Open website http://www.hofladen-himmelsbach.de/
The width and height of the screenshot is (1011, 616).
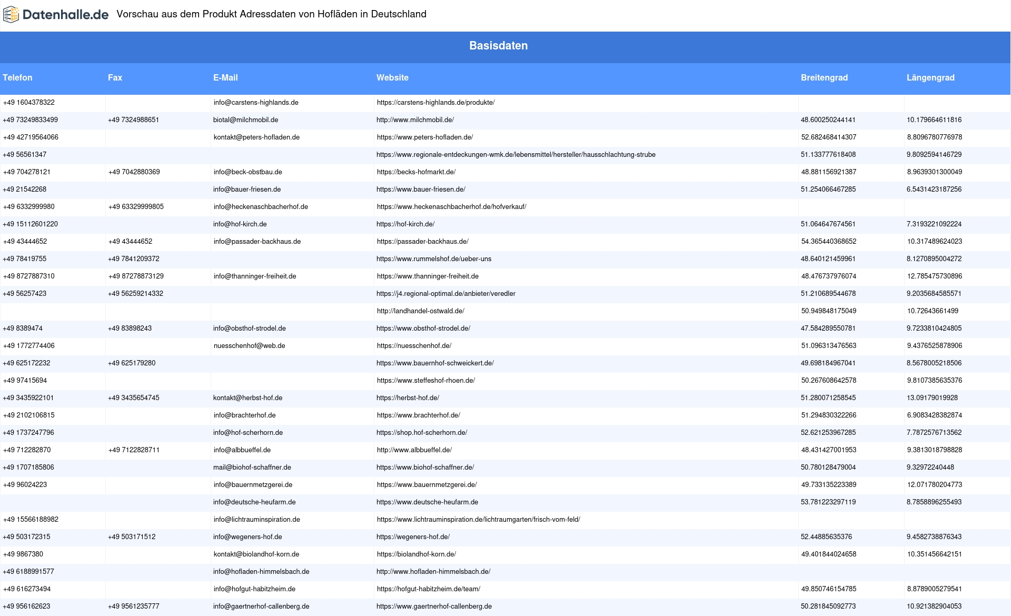tap(433, 572)
